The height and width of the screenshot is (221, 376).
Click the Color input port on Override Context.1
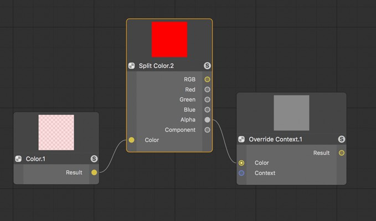click(241, 163)
